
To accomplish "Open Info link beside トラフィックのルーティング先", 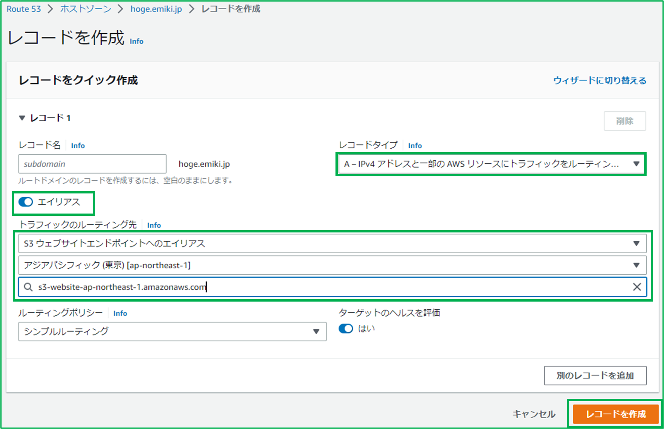I will tap(154, 225).
